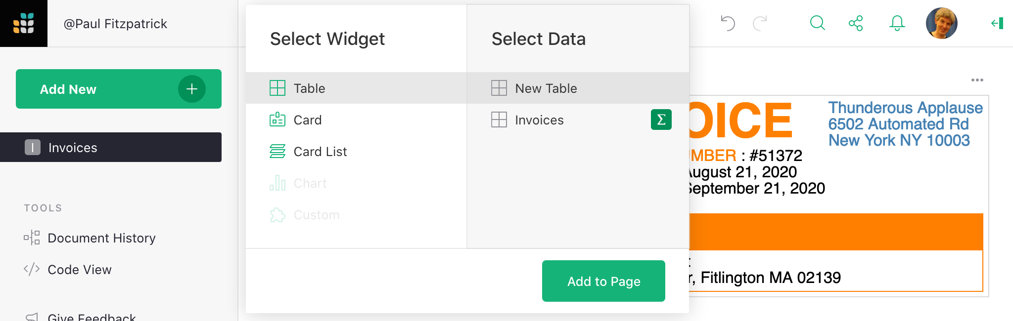Open search with the magnifier icon
Screen dimensions: 1013x321
coord(817,23)
